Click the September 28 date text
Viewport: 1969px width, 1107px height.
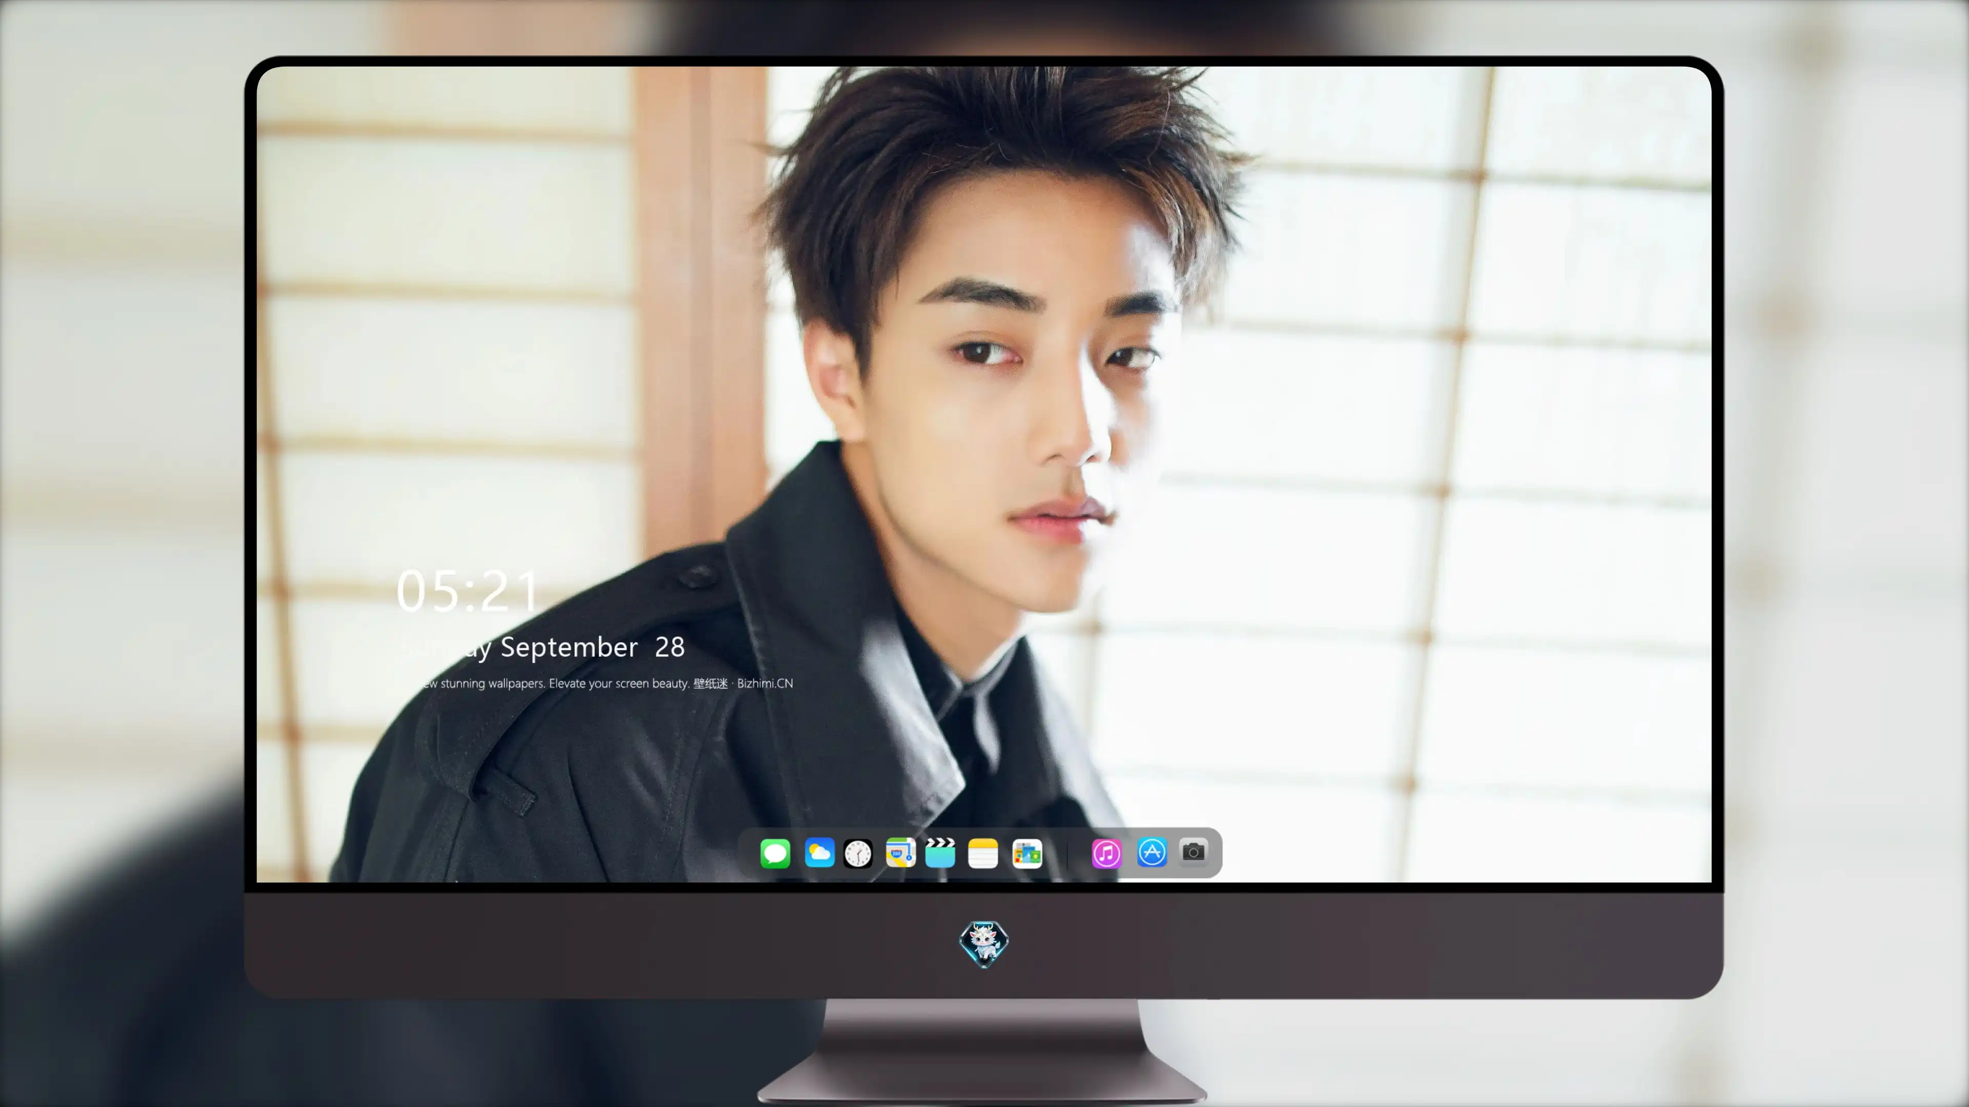coord(592,647)
